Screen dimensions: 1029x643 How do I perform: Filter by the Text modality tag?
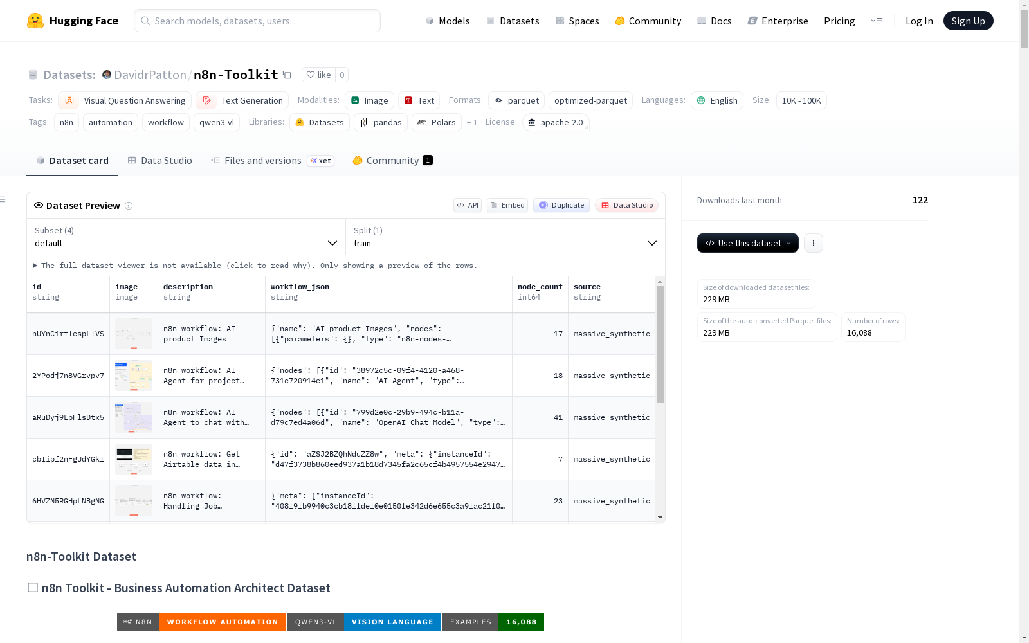click(x=419, y=100)
